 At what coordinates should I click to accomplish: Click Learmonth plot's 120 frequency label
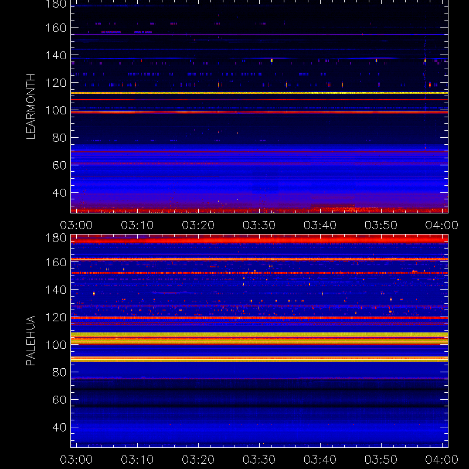pyautogui.click(x=56, y=83)
